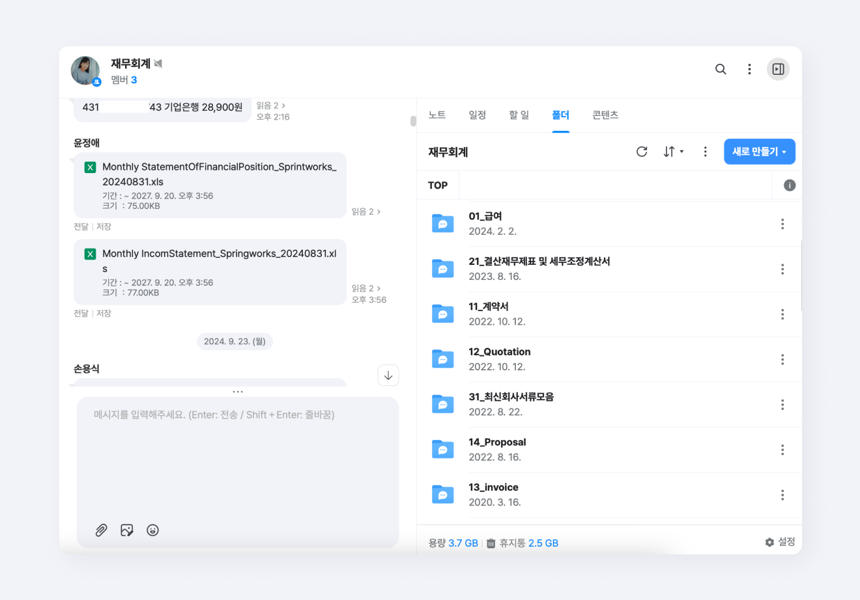
Task: Open the sort order dropdown
Action: click(674, 151)
